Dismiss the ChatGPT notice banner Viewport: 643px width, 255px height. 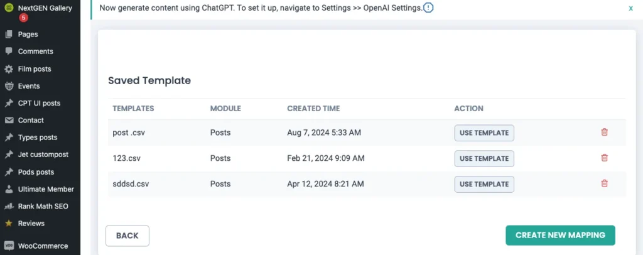(630, 9)
